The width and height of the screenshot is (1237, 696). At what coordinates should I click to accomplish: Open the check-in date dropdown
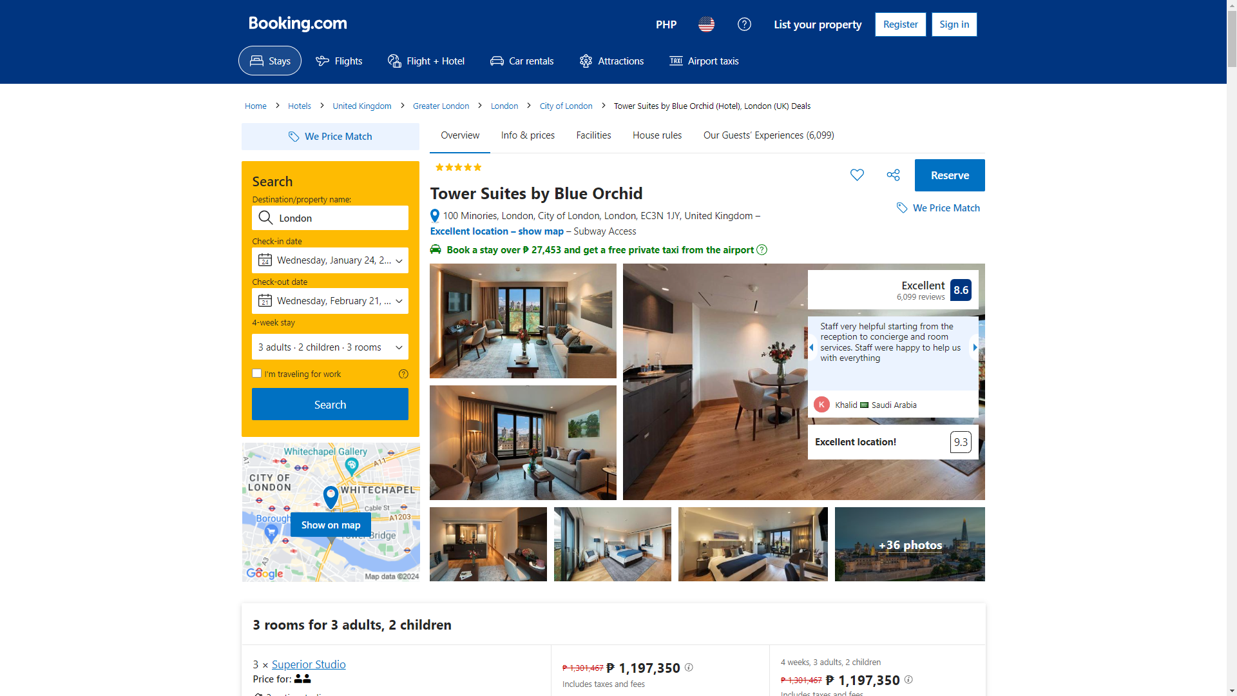(x=330, y=260)
